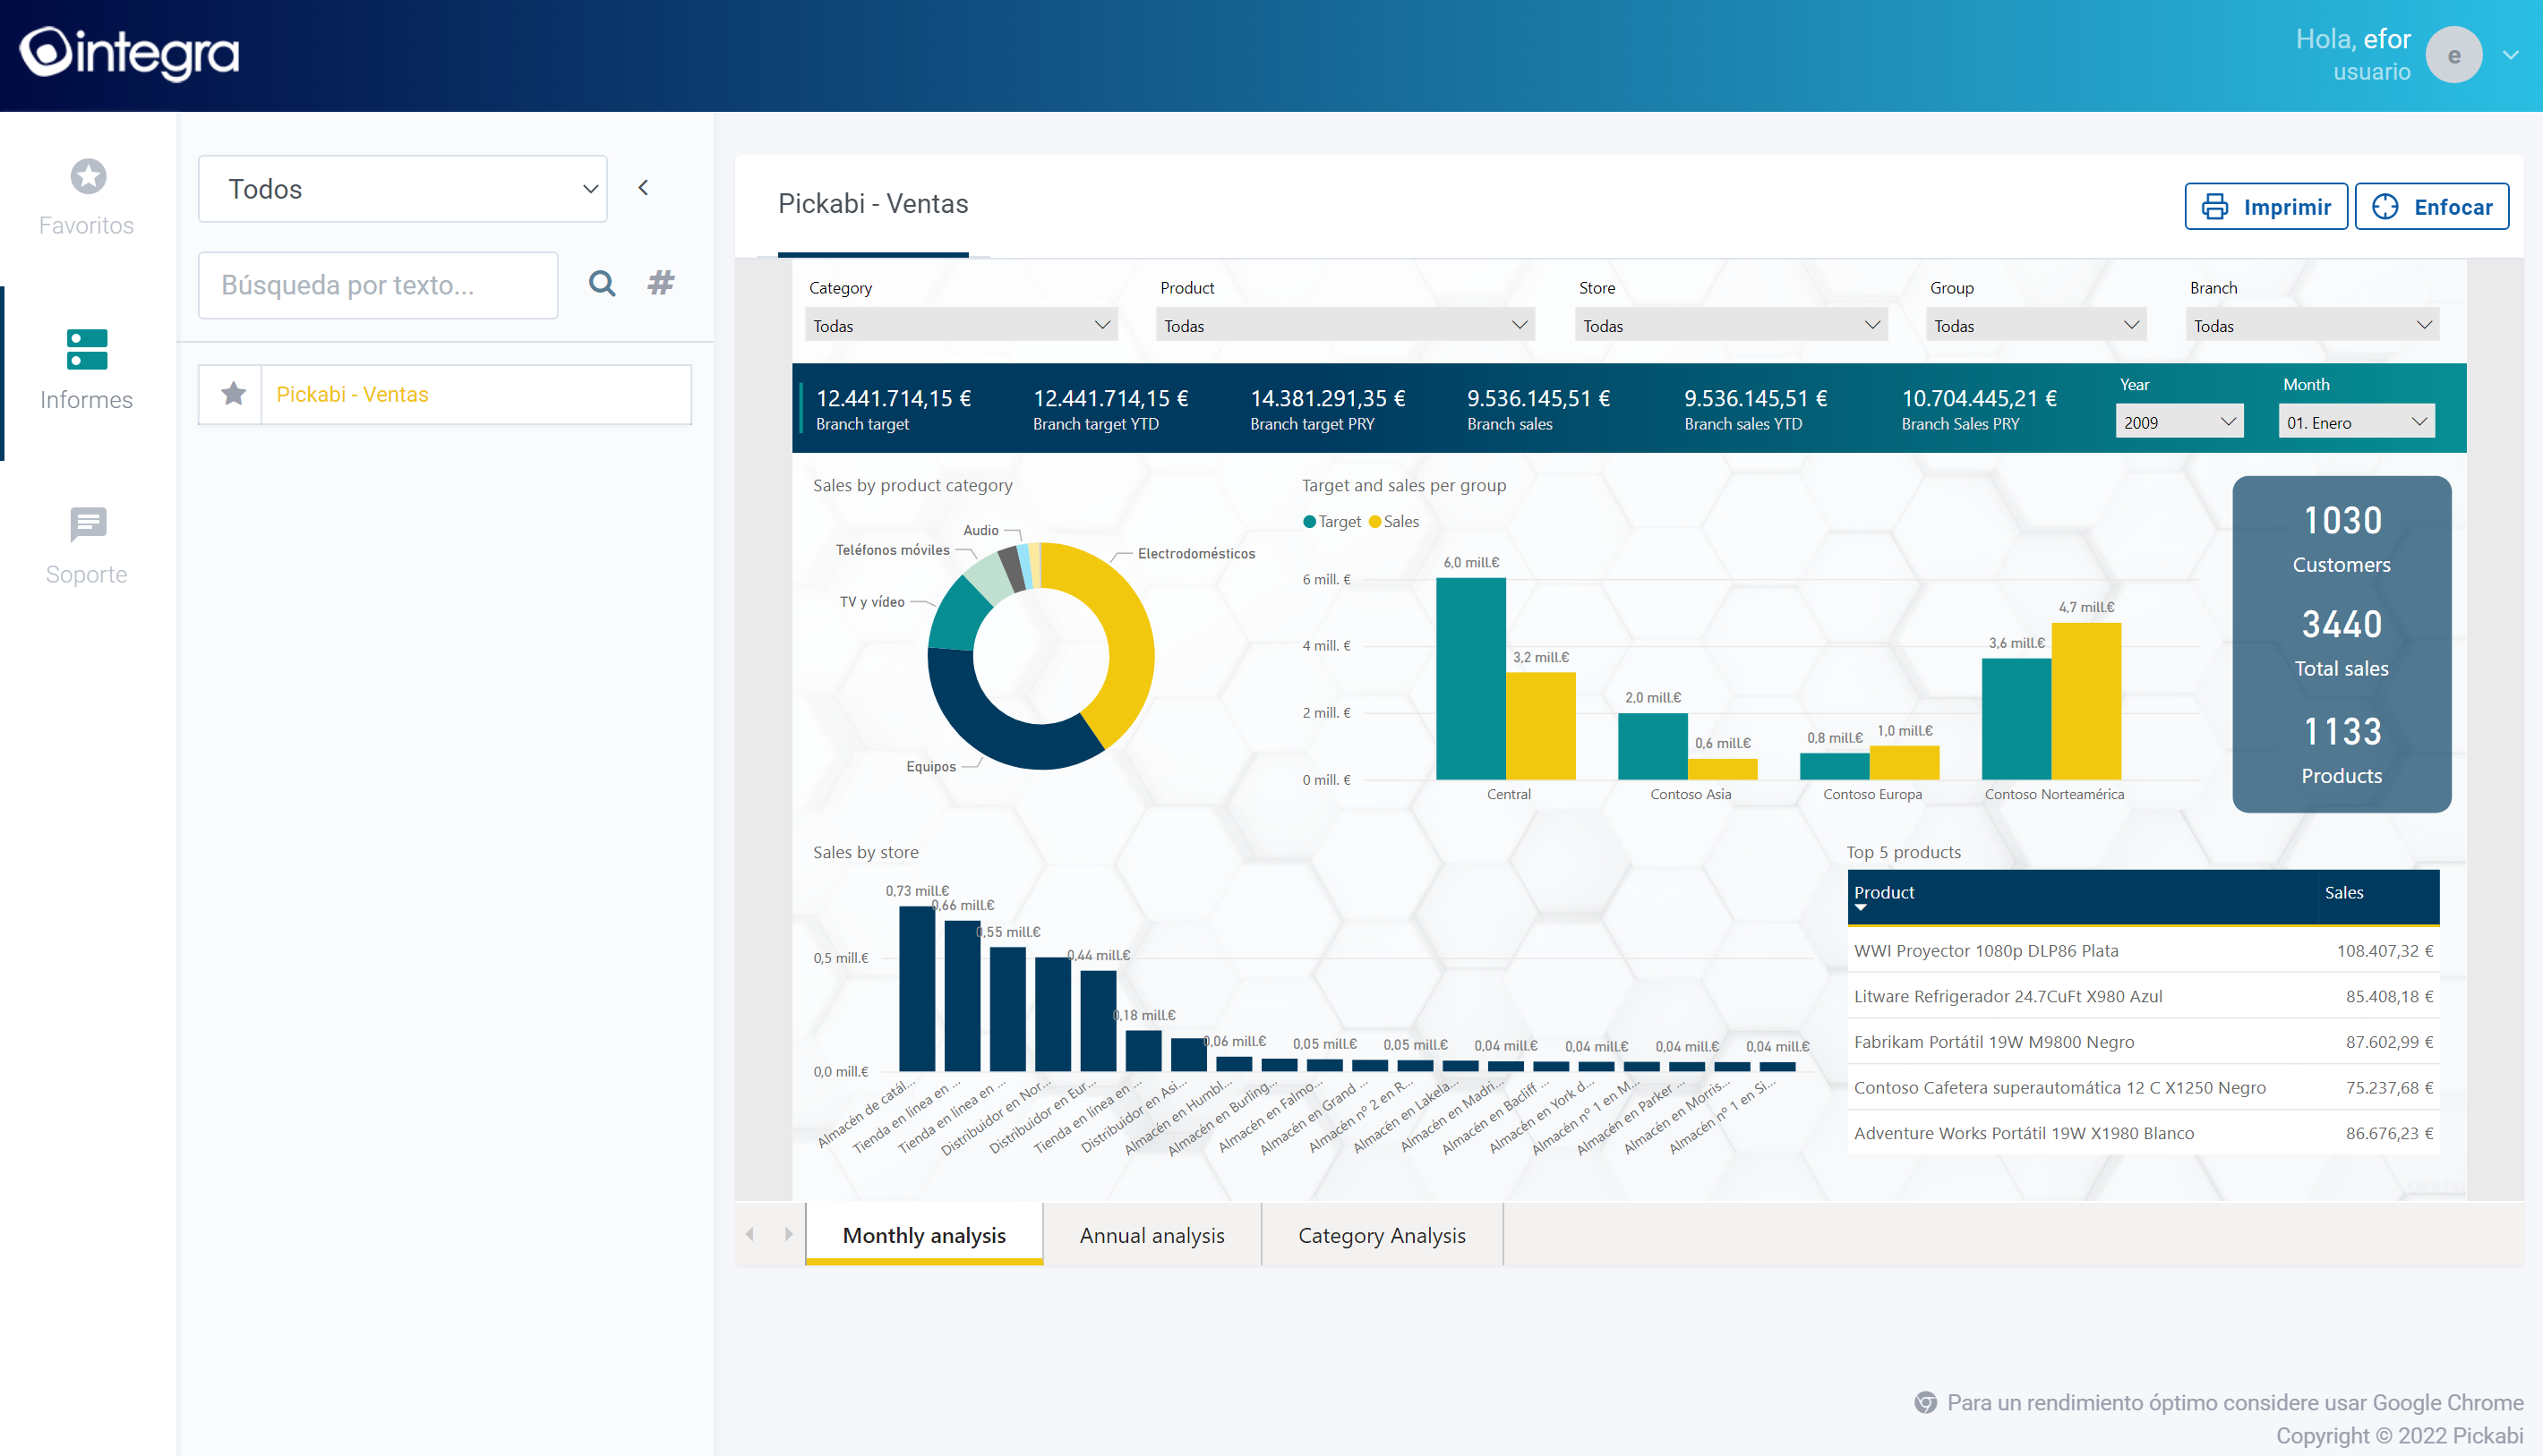Select the 0,73 mill.€ store bar

pos(916,988)
